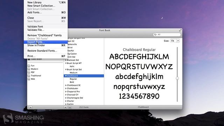Choose Export Fonts... from the menu
The image size is (224, 126).
pos(46,42)
